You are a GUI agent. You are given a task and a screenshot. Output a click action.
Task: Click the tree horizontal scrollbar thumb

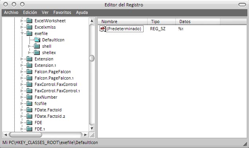25,134
